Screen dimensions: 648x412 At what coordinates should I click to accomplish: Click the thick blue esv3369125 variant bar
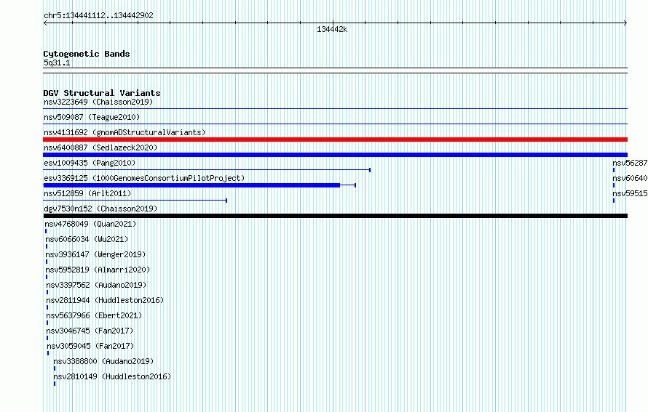tap(191, 185)
